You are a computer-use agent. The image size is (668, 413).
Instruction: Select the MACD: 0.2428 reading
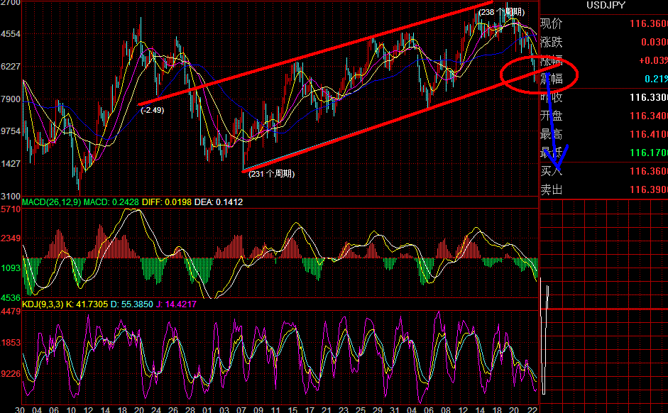pyautogui.click(x=111, y=202)
